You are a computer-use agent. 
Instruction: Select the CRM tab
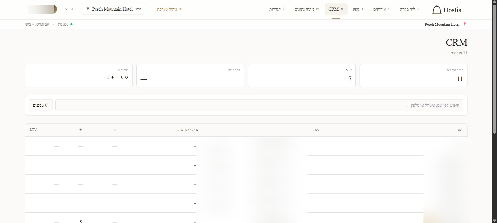pyautogui.click(x=336, y=9)
